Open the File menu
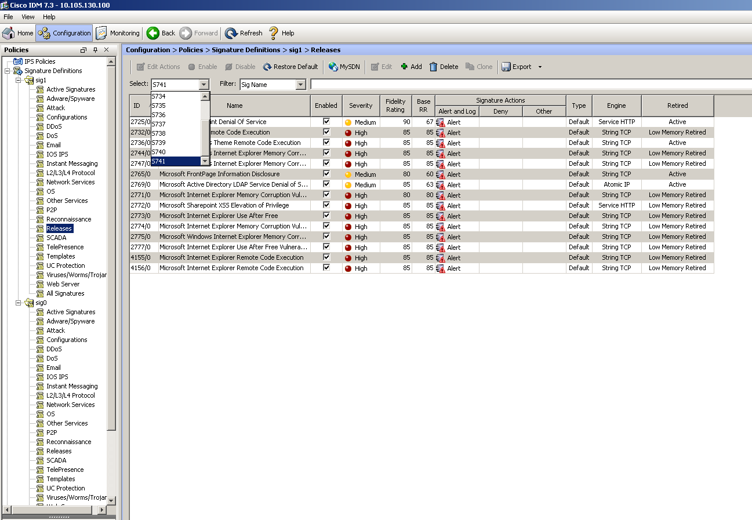Image resolution: width=752 pixels, height=520 pixels. pos(8,17)
